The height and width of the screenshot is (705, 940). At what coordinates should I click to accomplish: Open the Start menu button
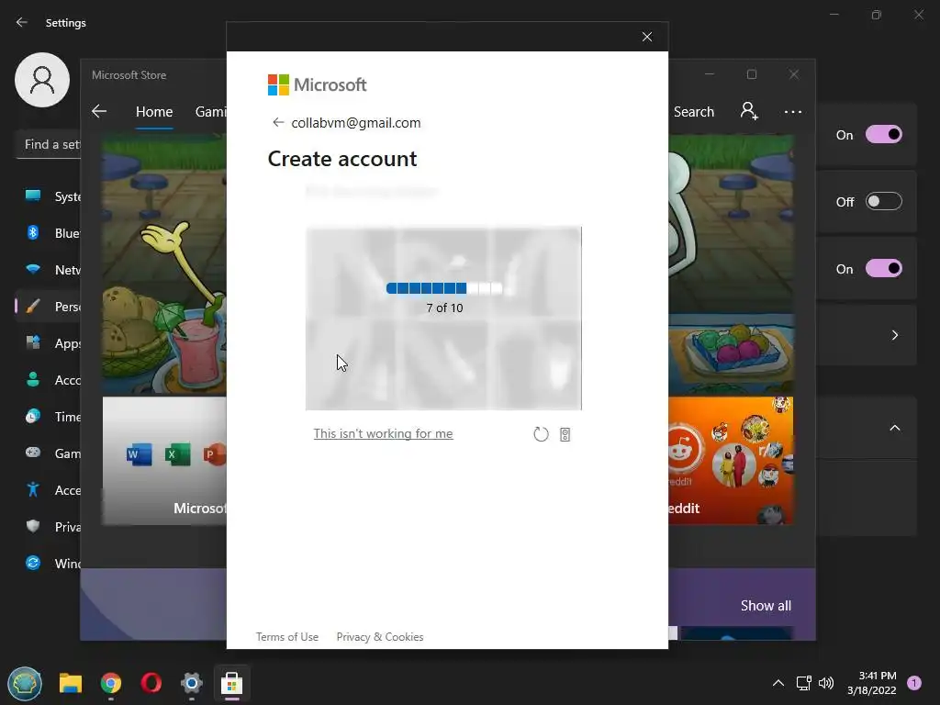coord(25,683)
